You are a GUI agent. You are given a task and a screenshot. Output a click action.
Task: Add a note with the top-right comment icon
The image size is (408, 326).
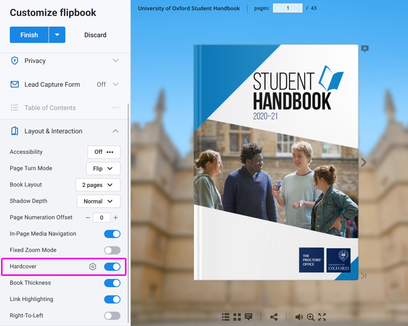point(365,49)
